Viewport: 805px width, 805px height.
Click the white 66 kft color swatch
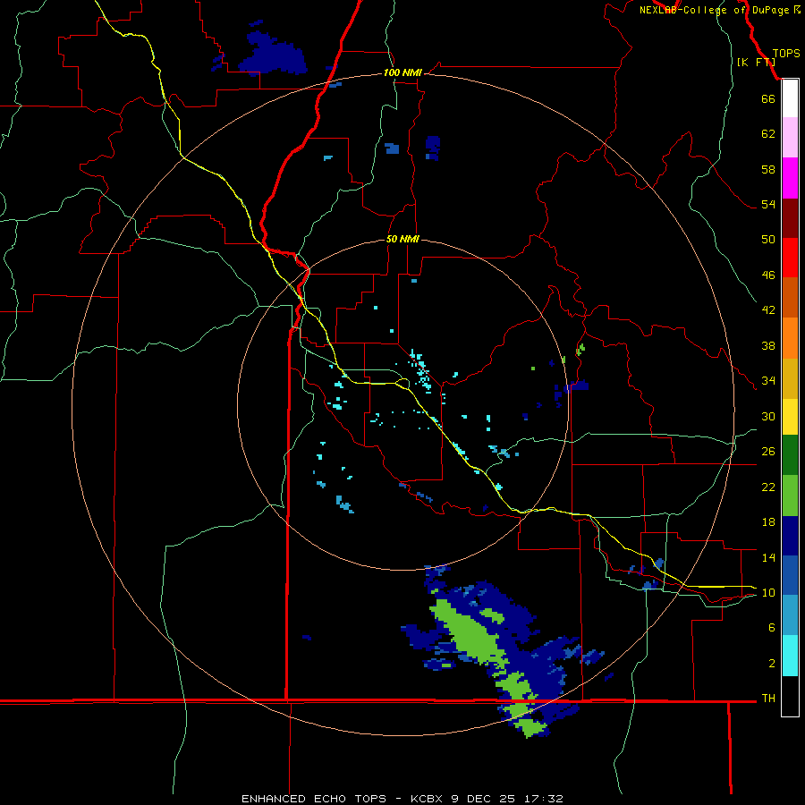790,98
